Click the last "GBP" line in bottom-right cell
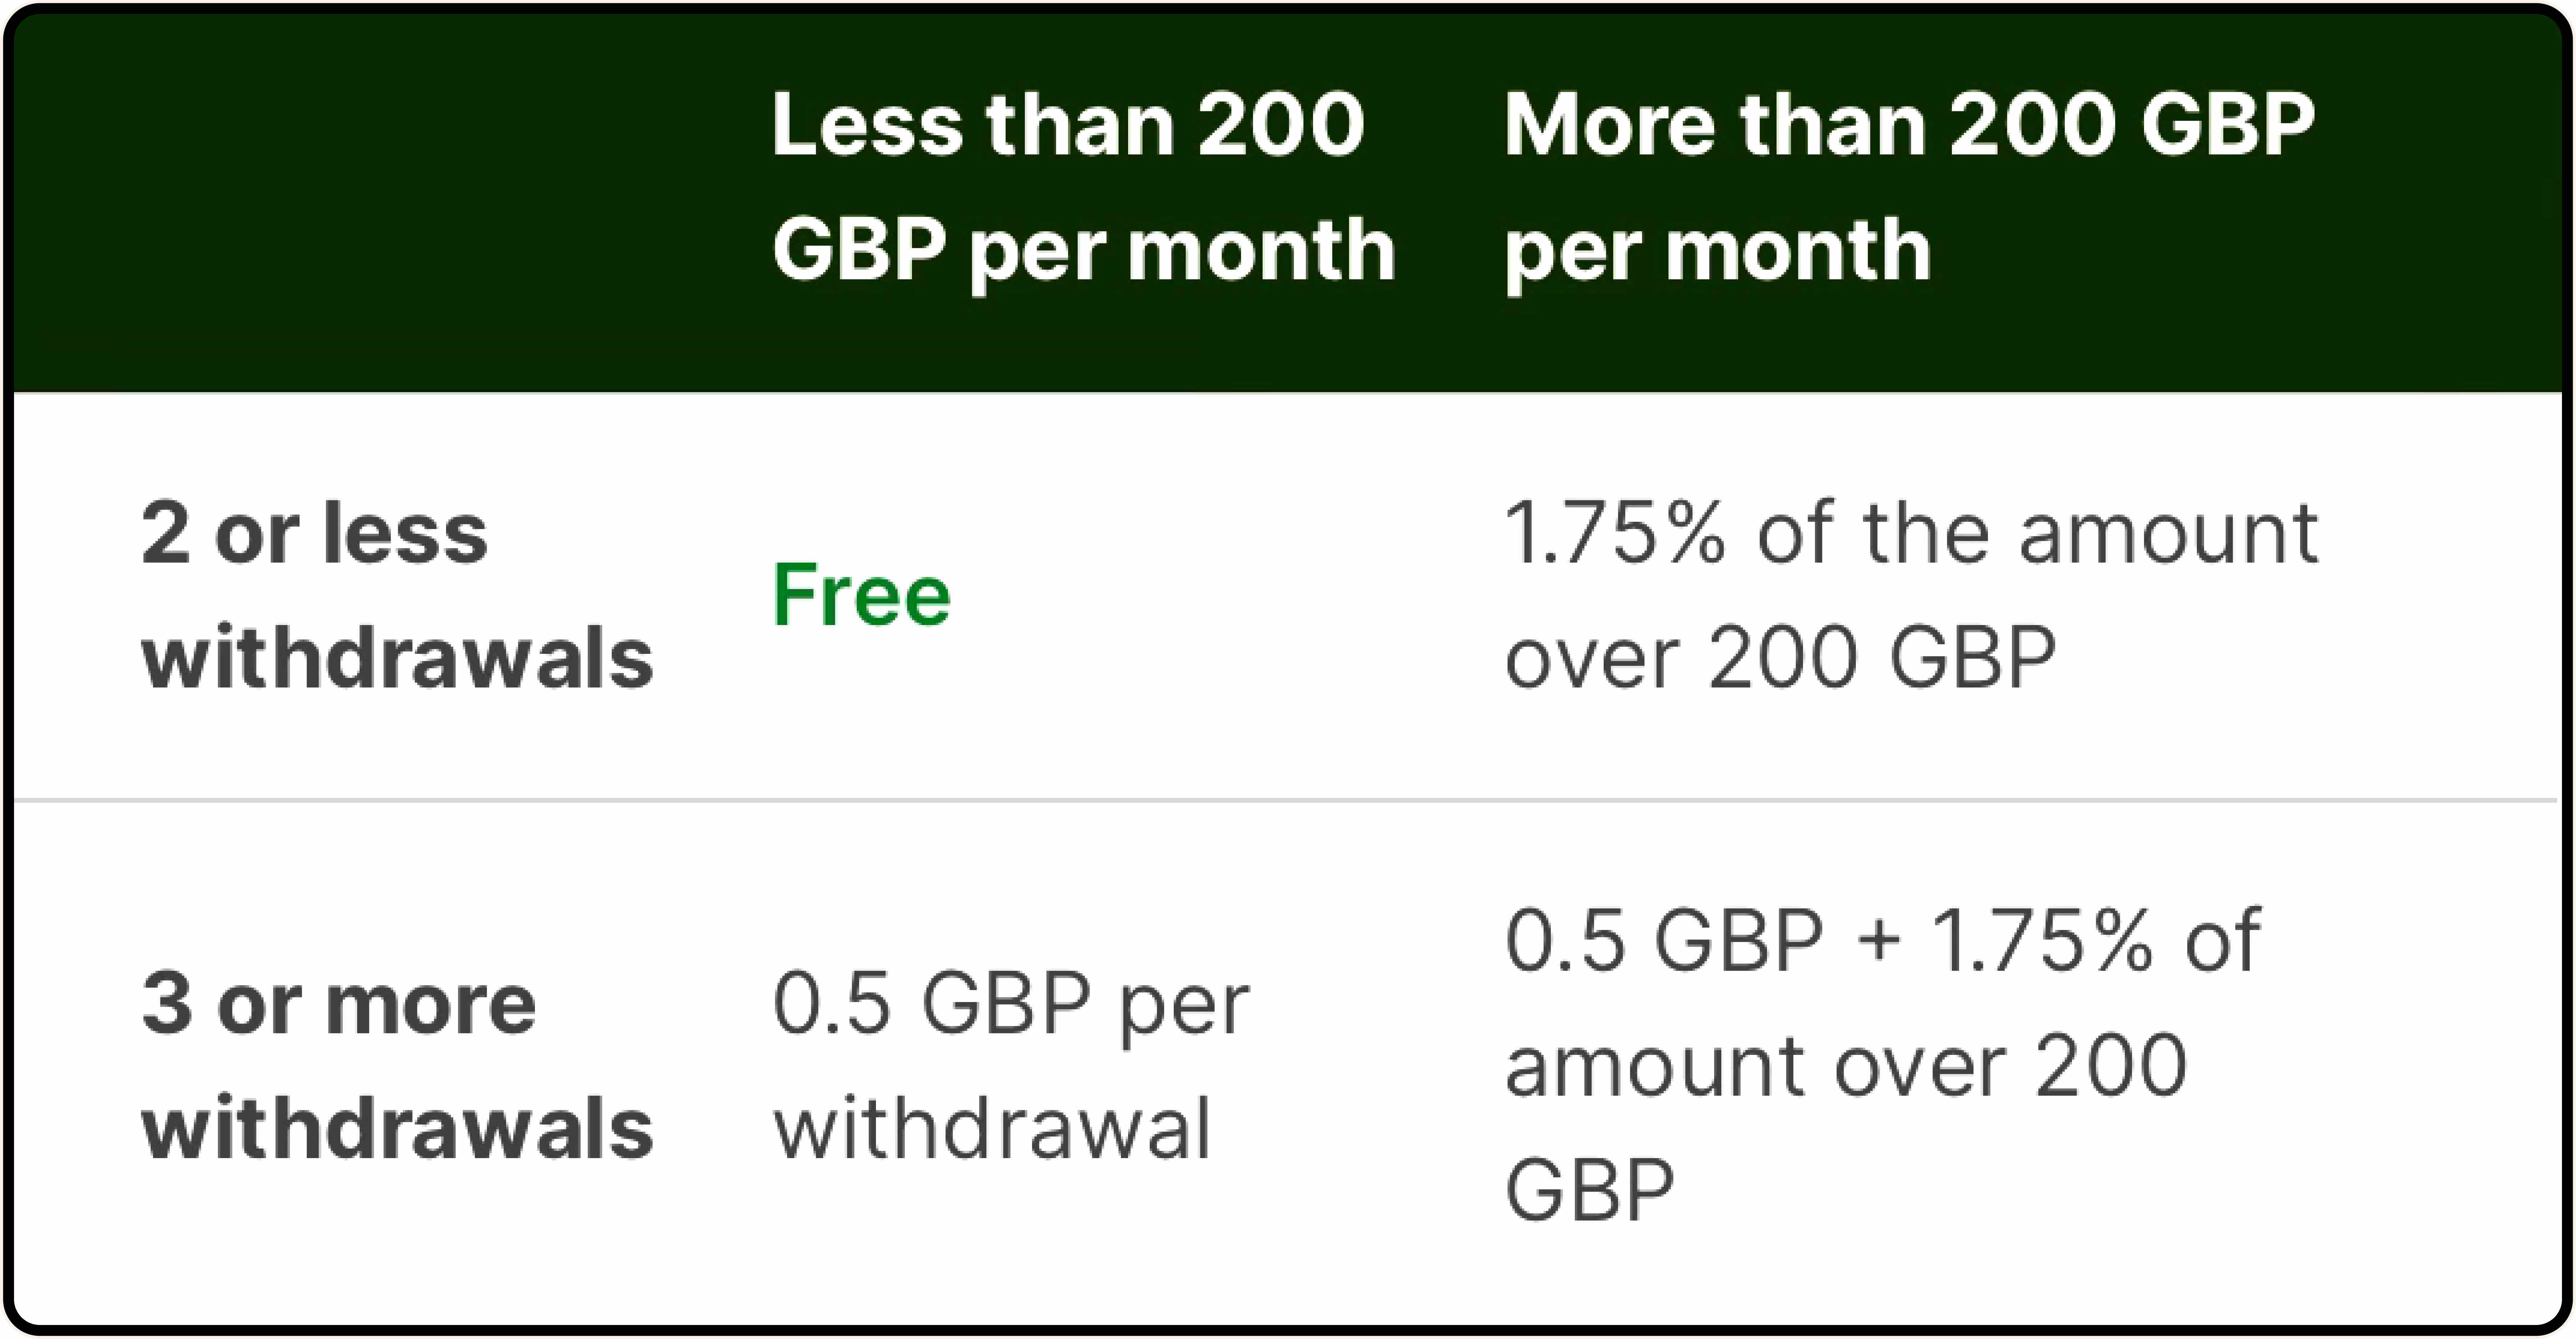2576x1339 pixels. (1589, 1190)
